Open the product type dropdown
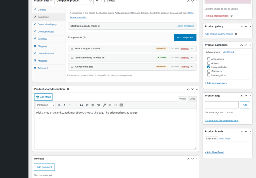The height and width of the screenshot is (178, 256). pos(74,1)
